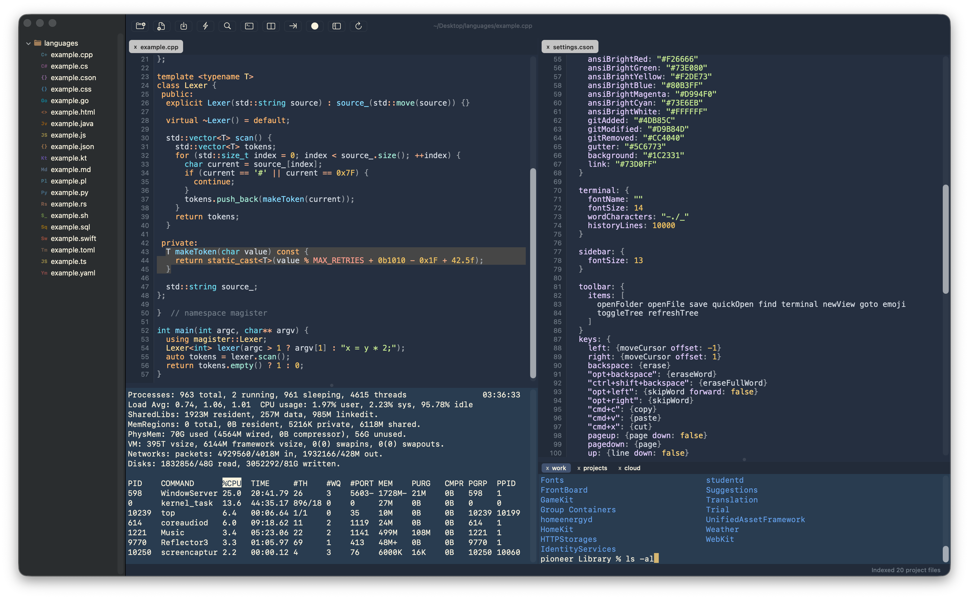Click 'kernel_task' in the top process list
Viewport: 969px width, 599px height.
coord(187,503)
